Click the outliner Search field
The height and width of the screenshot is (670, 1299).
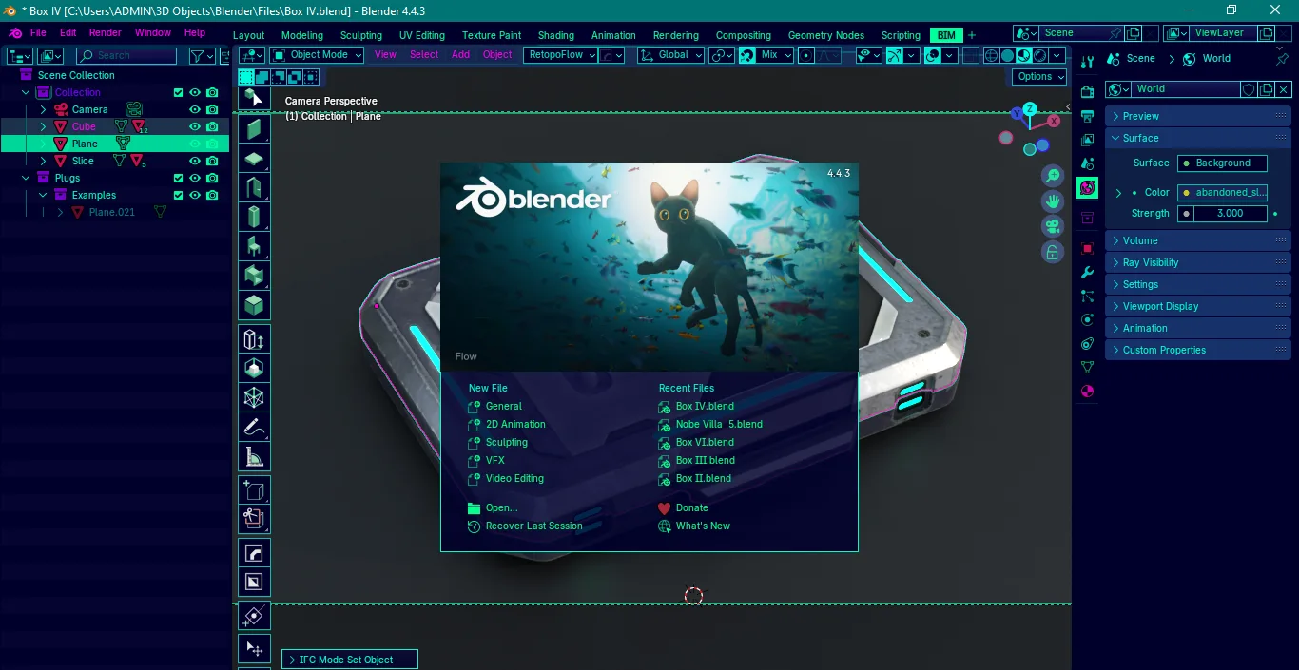127,56
